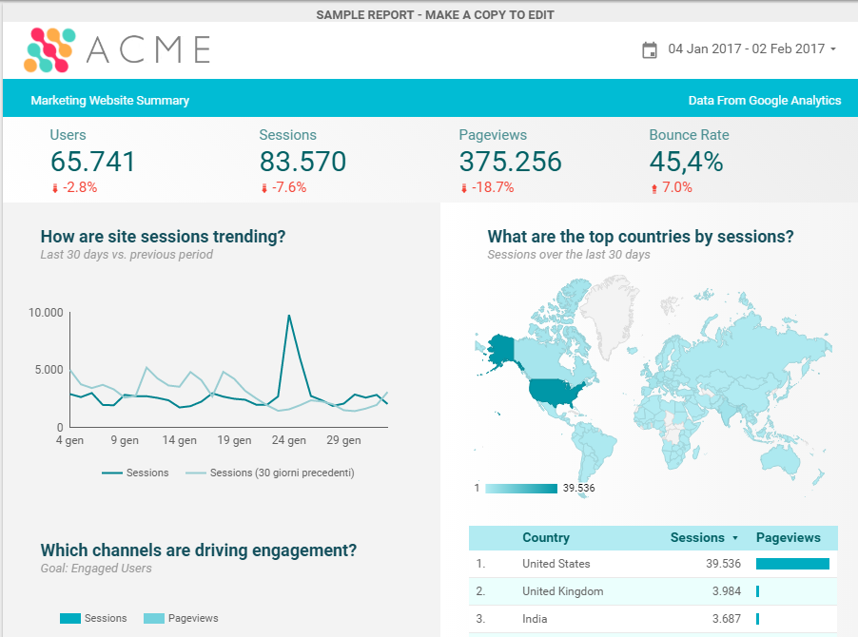Click sessions value 3.984 in table
This screenshot has width=858, height=637.
point(726,591)
